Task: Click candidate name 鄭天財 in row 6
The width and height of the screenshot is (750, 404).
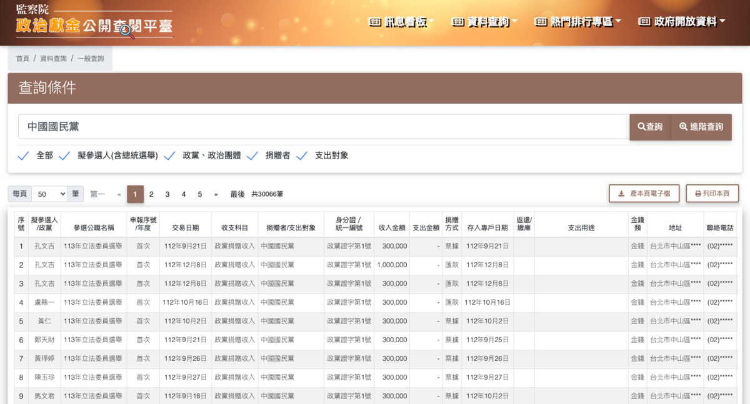Action: click(x=44, y=340)
